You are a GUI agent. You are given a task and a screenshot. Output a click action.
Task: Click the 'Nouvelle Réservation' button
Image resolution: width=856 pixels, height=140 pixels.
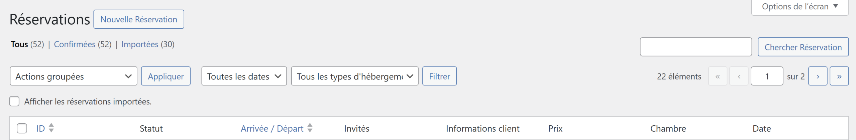(139, 19)
